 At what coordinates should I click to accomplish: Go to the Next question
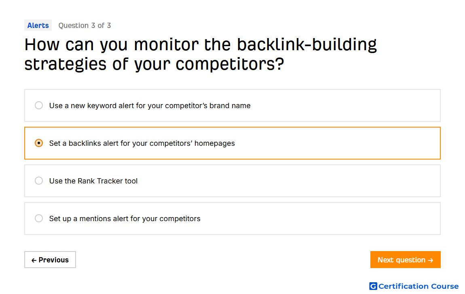tap(405, 260)
